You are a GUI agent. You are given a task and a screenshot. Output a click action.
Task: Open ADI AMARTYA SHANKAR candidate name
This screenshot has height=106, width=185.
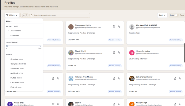click(147, 25)
